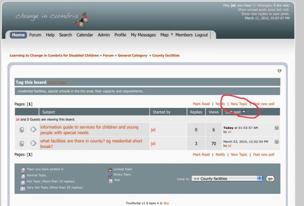Screen dimensions: 304x206
Task: Sort topics by Subject column header
Action: click(x=48, y=112)
